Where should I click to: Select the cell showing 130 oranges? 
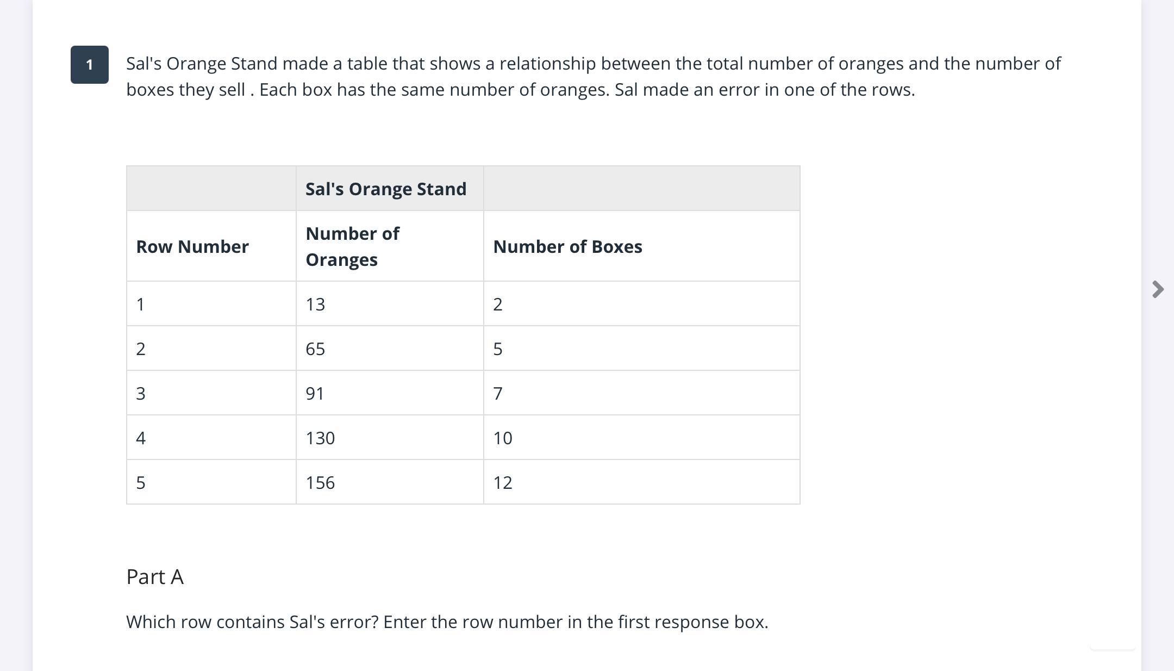pyautogui.click(x=320, y=438)
